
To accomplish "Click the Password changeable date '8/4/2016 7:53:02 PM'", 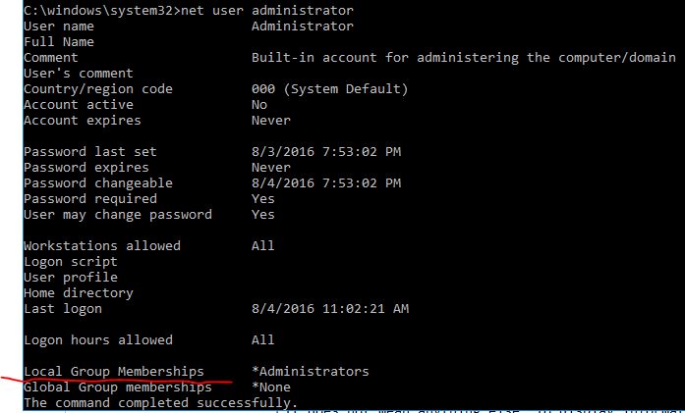I will [326, 183].
